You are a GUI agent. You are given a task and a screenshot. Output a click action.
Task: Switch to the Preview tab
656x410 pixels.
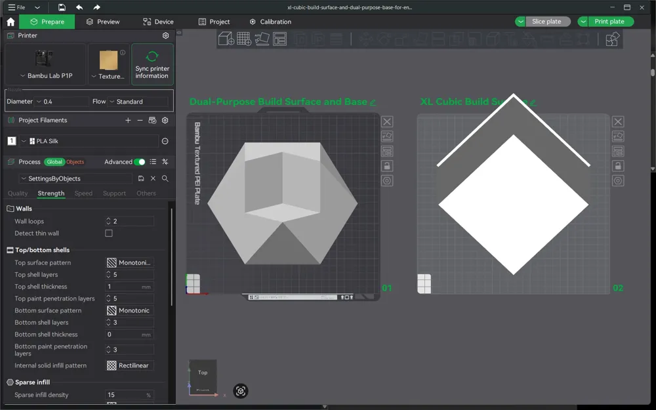pyautogui.click(x=104, y=21)
